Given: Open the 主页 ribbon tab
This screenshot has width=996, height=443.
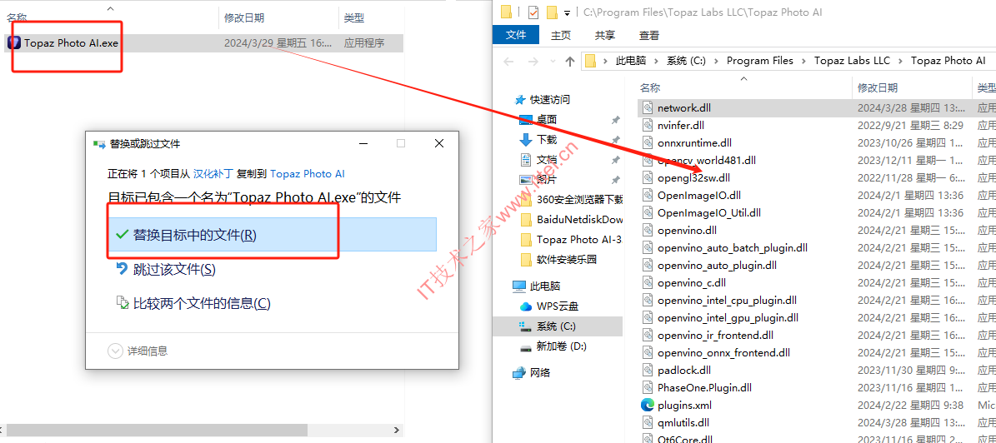Looking at the screenshot, I should (560, 35).
